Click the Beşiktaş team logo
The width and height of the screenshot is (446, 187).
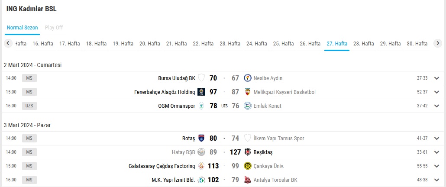(x=248, y=152)
